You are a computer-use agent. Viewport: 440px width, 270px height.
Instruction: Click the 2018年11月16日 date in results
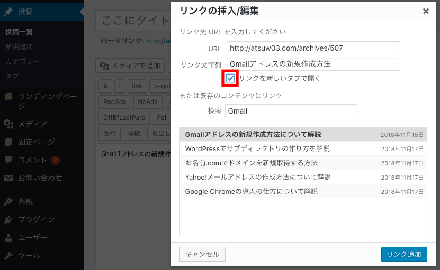pyautogui.click(x=402, y=135)
